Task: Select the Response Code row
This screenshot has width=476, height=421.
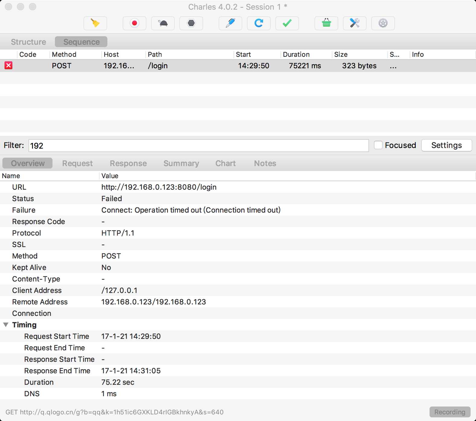Action: 238,221
